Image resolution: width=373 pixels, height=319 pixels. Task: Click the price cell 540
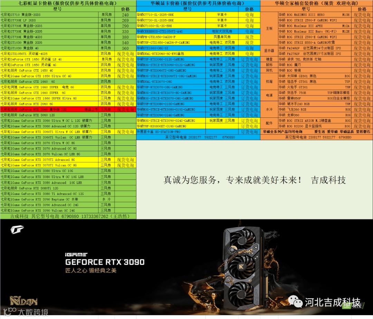125,43
